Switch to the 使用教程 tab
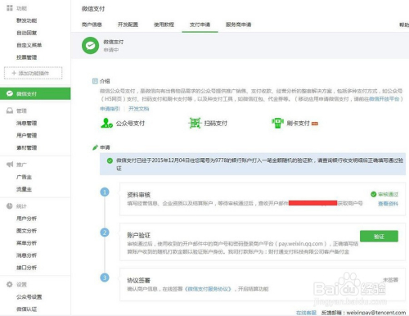The height and width of the screenshot is (316, 409). (164, 25)
